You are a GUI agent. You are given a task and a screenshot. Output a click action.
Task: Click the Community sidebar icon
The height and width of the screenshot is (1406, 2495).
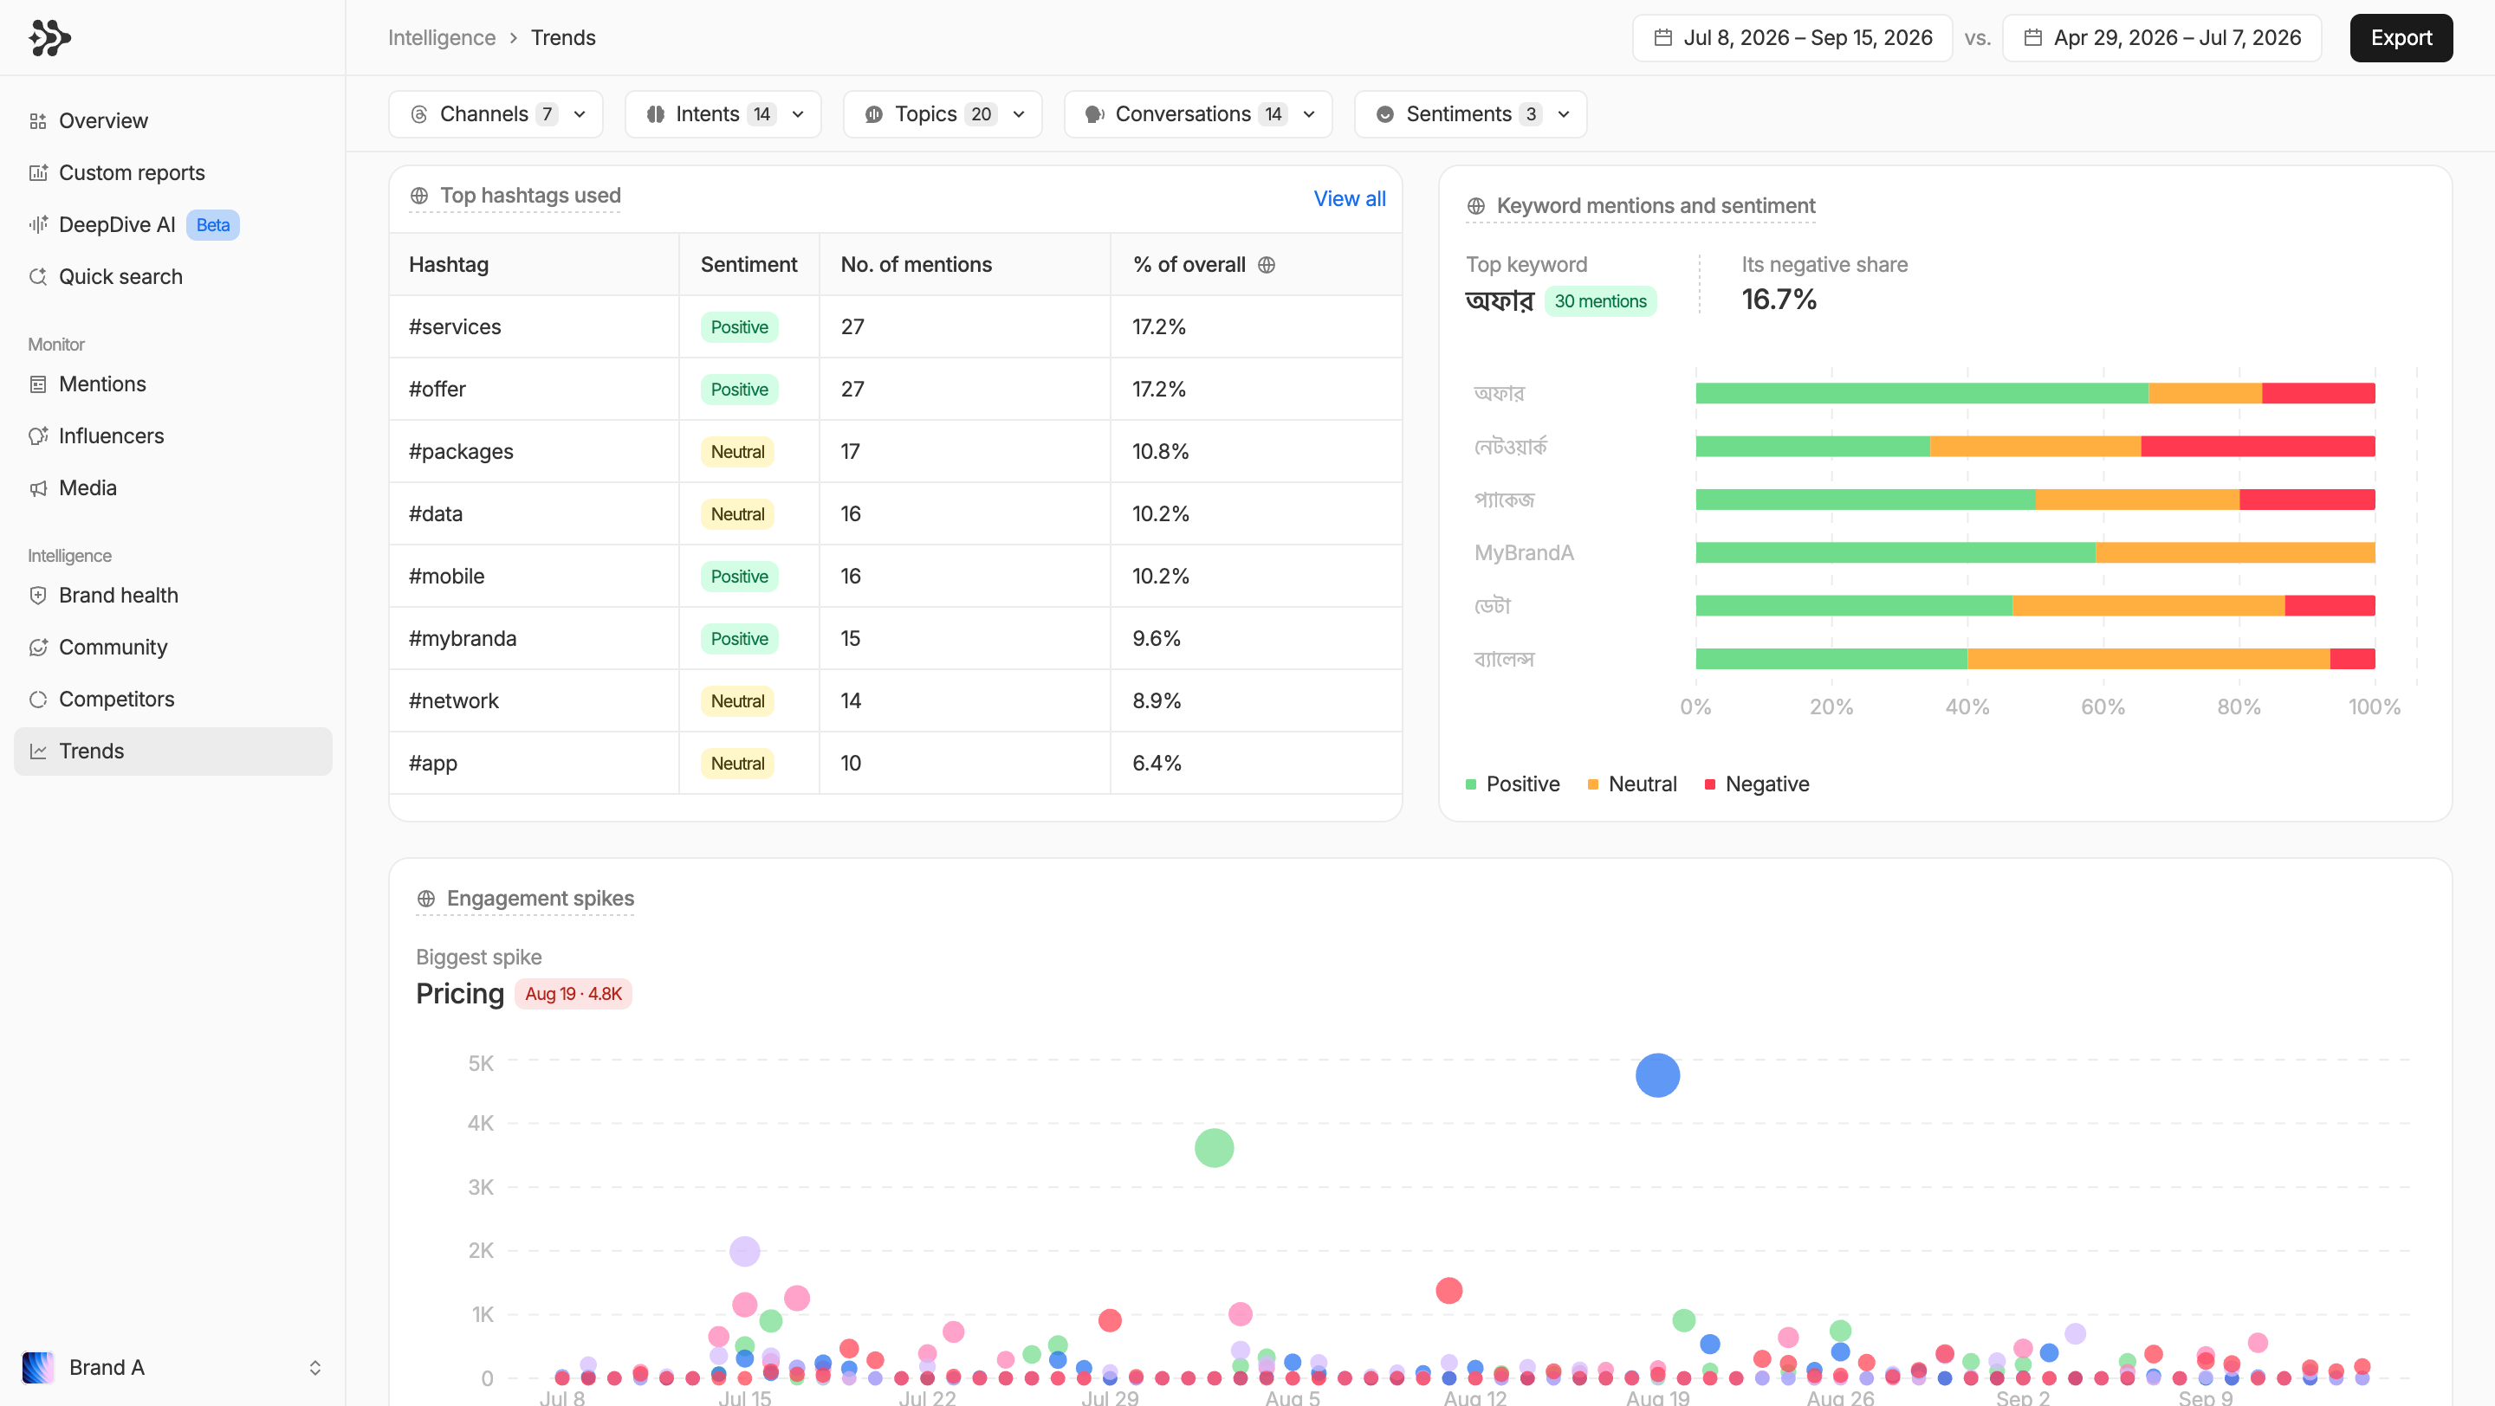coord(38,648)
